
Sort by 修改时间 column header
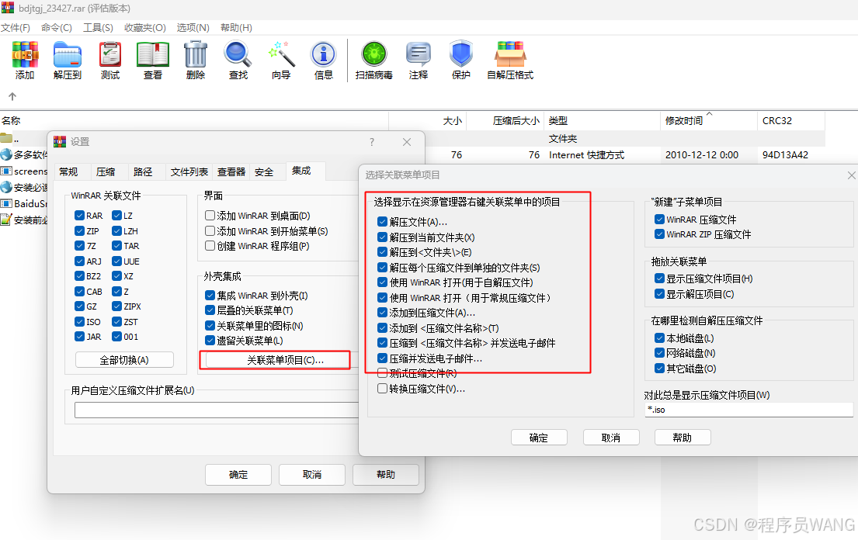click(708, 121)
